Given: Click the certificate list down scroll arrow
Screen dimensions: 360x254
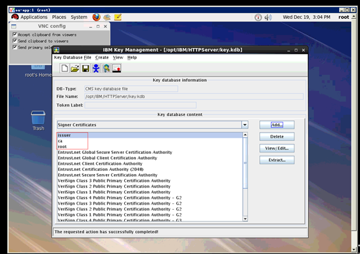Looking at the screenshot, I should 245,219.
